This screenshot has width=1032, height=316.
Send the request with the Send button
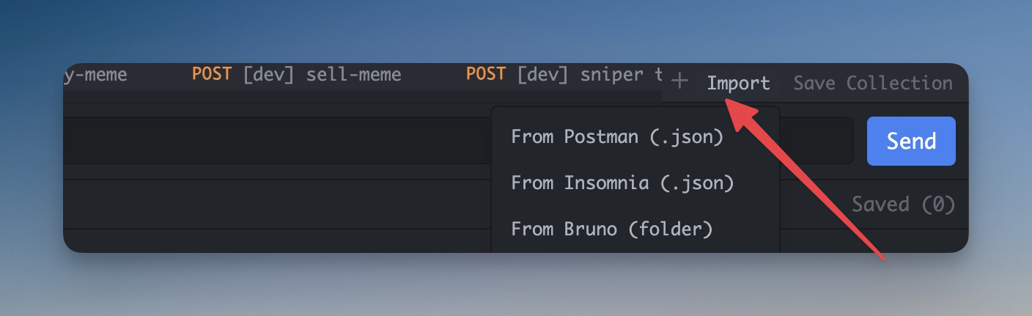[x=911, y=141]
